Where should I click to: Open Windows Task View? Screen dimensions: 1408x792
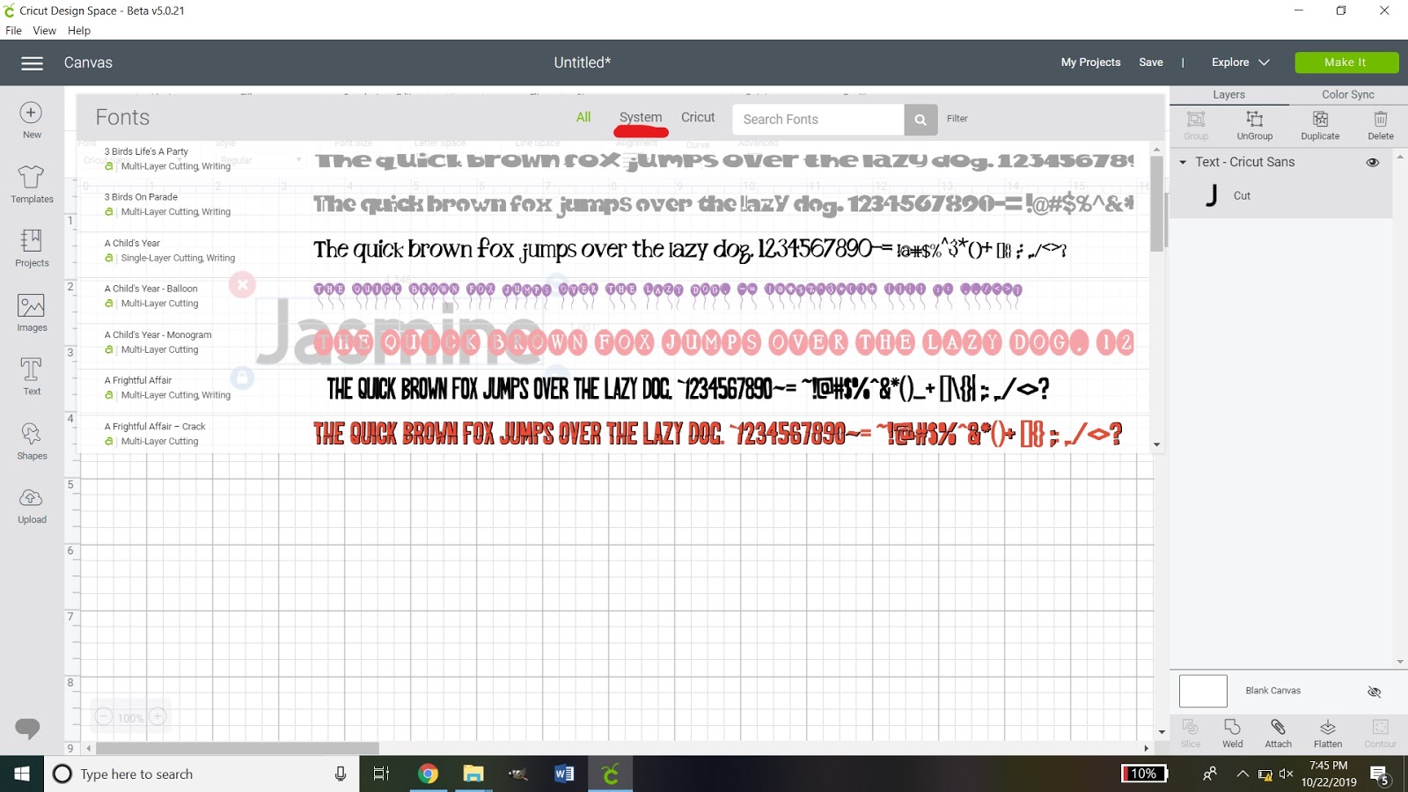click(x=381, y=774)
